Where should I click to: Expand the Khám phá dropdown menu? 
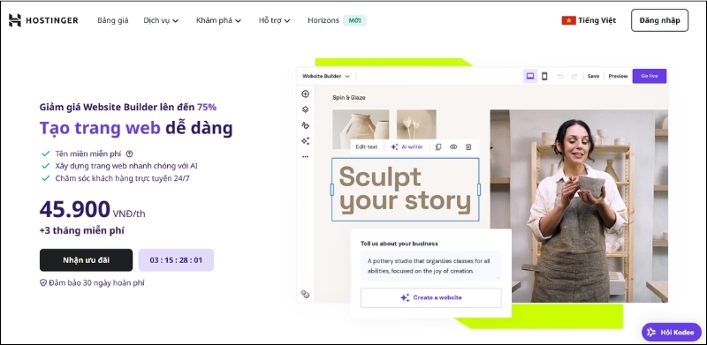pos(218,20)
